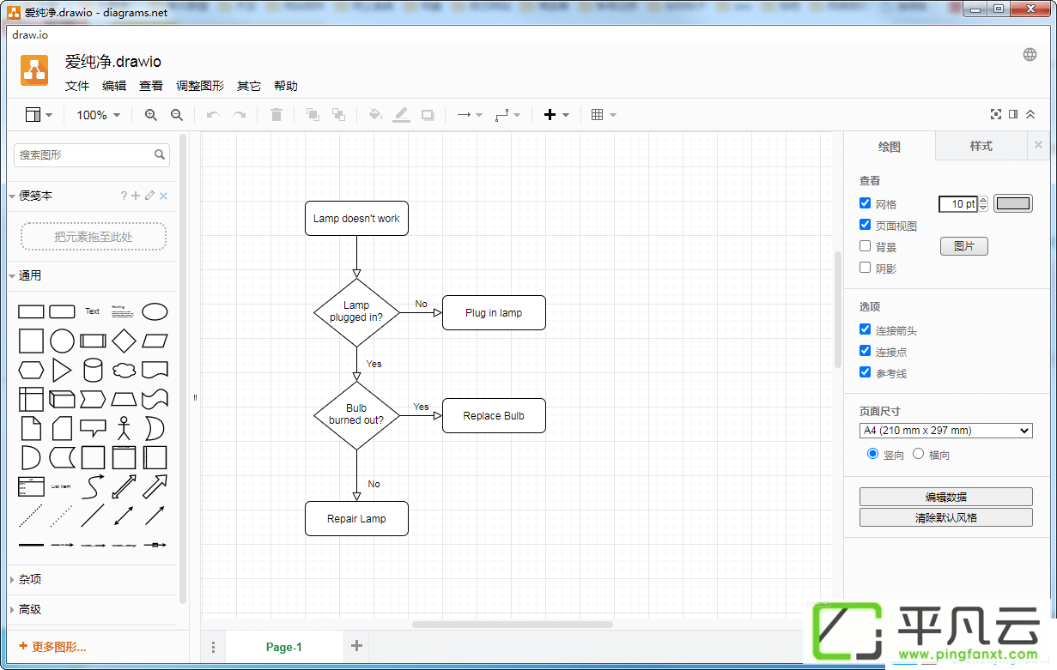
Task: Select the cloud shape in the shape library
Action: click(x=124, y=370)
